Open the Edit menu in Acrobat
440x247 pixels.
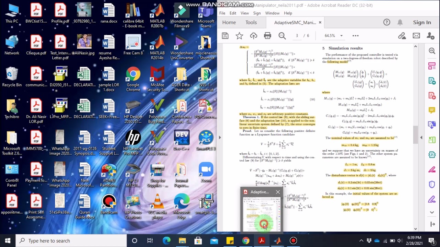[233, 13]
